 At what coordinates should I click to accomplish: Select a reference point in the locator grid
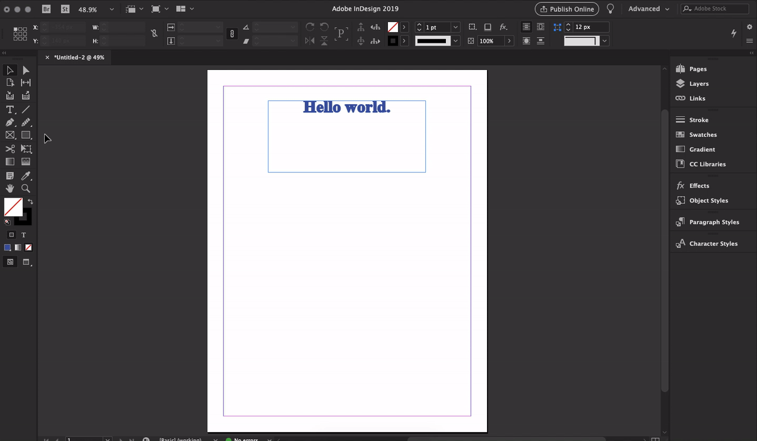(20, 34)
